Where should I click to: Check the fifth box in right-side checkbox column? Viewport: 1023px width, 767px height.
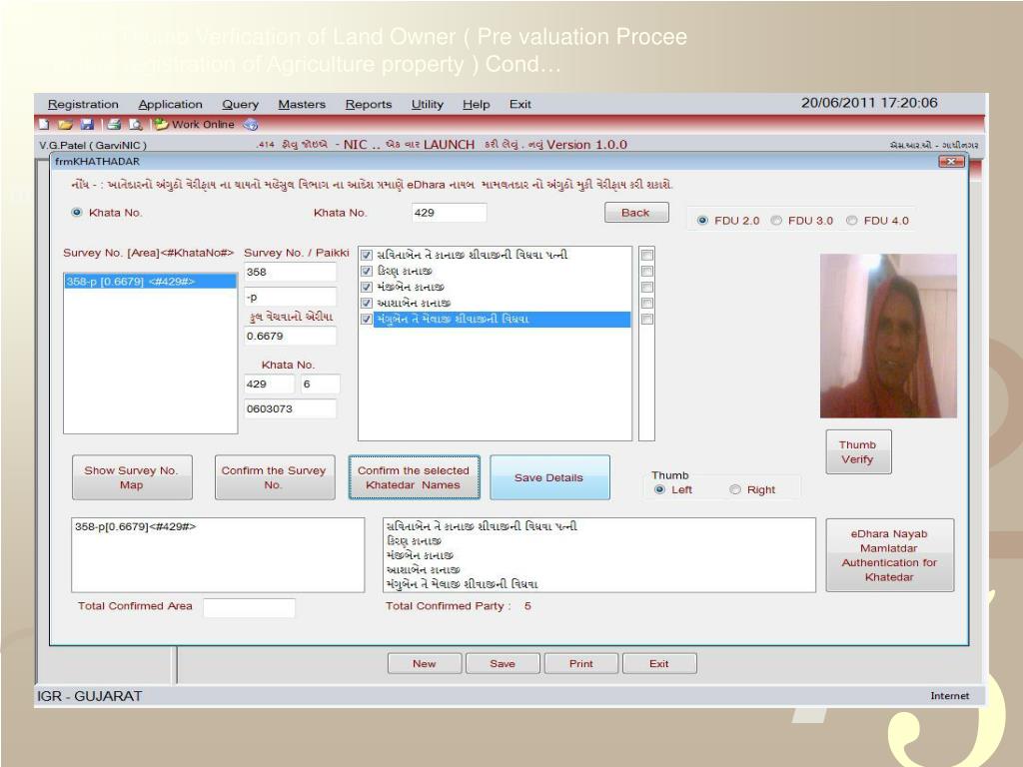647,319
